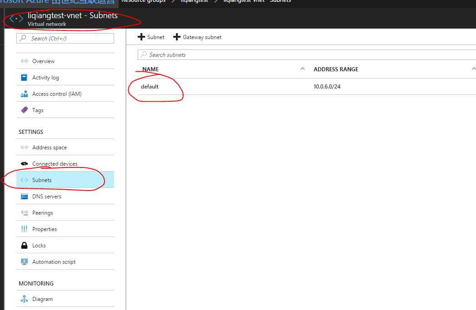Open Automation script
Screen dimensions: 476x310
click(65, 262)
